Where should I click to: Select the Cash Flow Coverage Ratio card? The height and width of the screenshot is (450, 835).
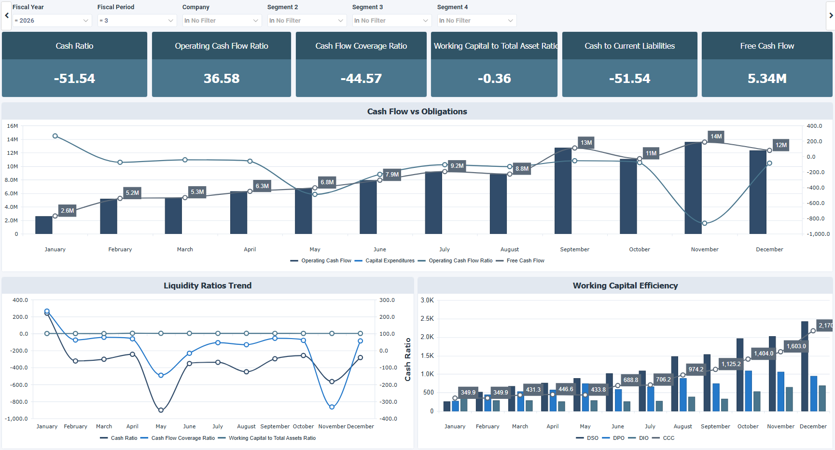361,64
